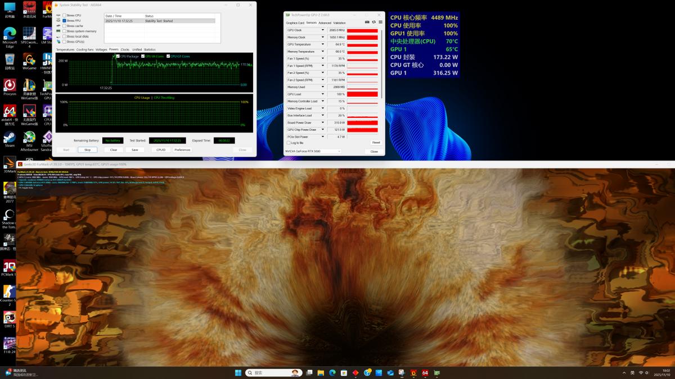Open CPUID from AIDA64
The image size is (675, 379).
click(x=161, y=150)
